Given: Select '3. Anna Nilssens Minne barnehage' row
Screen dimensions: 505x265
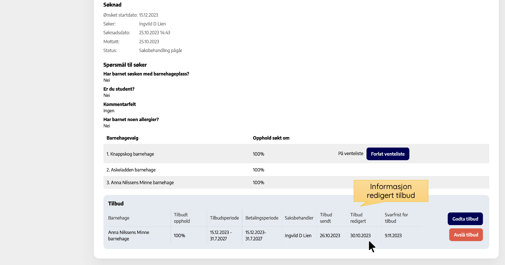Looking at the screenshot, I should pos(296,183).
